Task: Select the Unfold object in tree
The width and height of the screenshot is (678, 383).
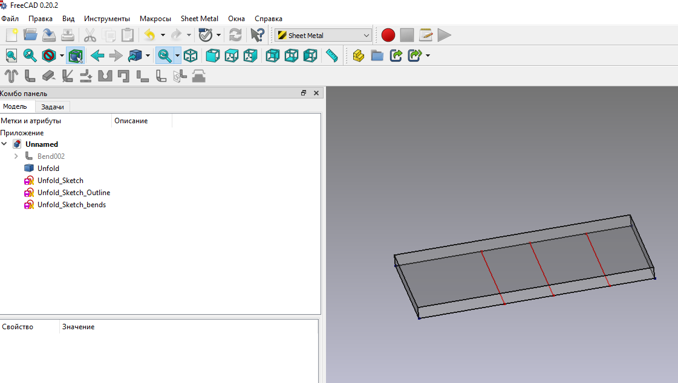Action: pyautogui.click(x=48, y=169)
